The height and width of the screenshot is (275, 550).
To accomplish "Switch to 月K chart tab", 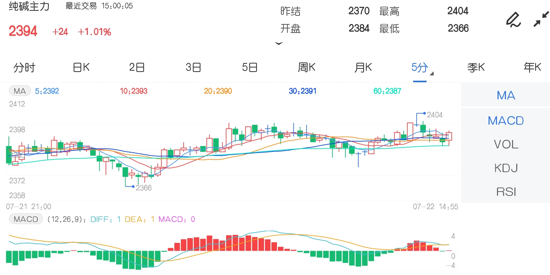I will coord(363,67).
